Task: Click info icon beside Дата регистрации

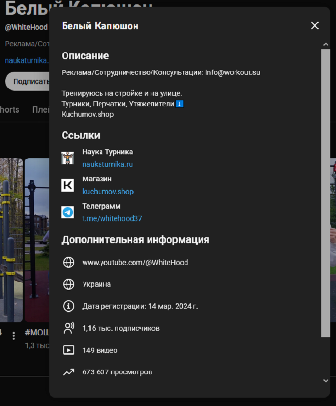Action: click(69, 306)
